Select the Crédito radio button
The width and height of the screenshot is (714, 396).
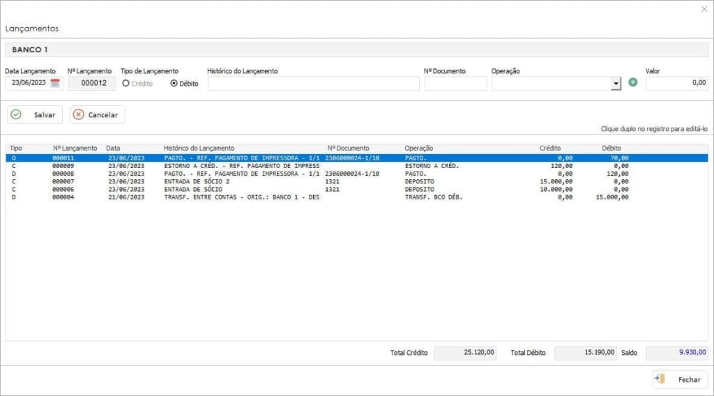click(x=126, y=83)
